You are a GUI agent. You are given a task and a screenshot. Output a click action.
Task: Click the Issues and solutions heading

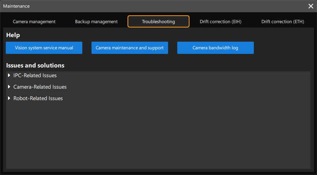pos(35,65)
